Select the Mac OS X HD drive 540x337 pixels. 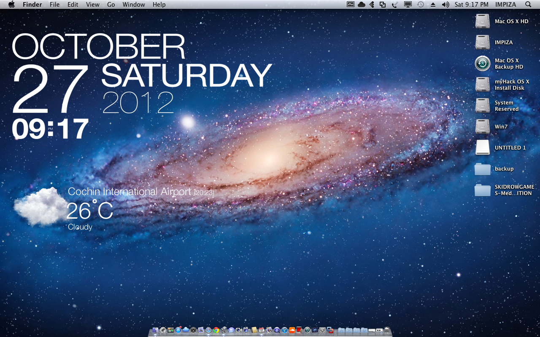tap(483, 21)
